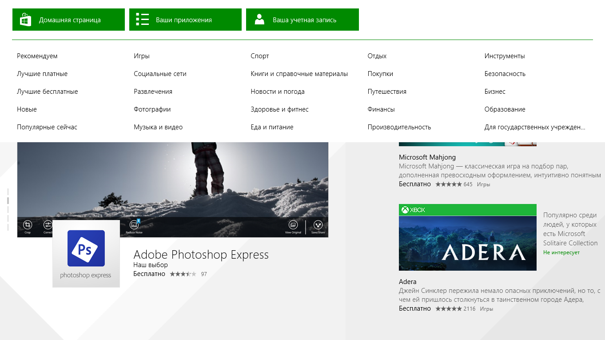Screen dimensions: 605x340
Task: Browse Социальные сети category
Action: [x=160, y=74]
